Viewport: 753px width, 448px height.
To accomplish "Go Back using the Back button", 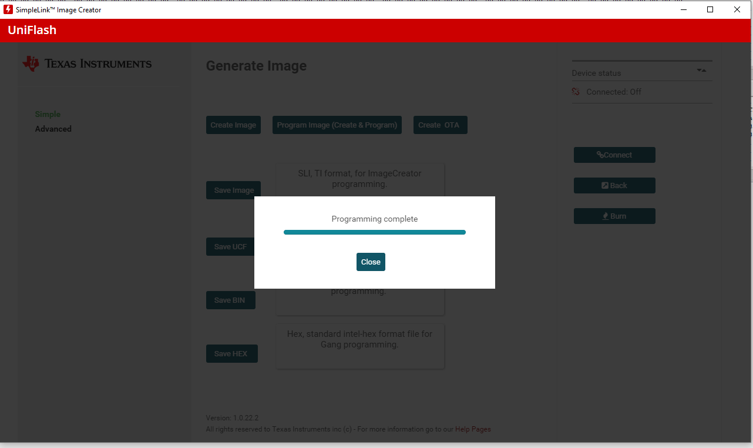I will (614, 186).
